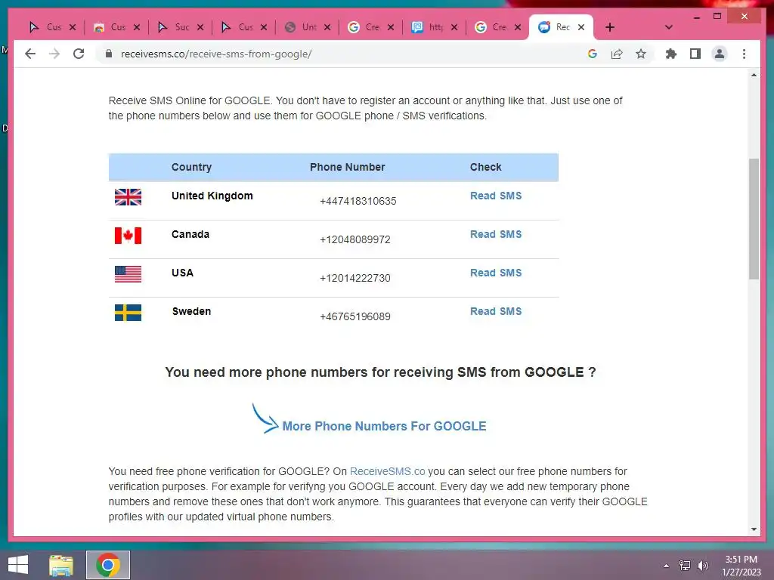Image resolution: width=774 pixels, height=580 pixels.
Task: Click phone number +12048089972
Action: pos(355,239)
